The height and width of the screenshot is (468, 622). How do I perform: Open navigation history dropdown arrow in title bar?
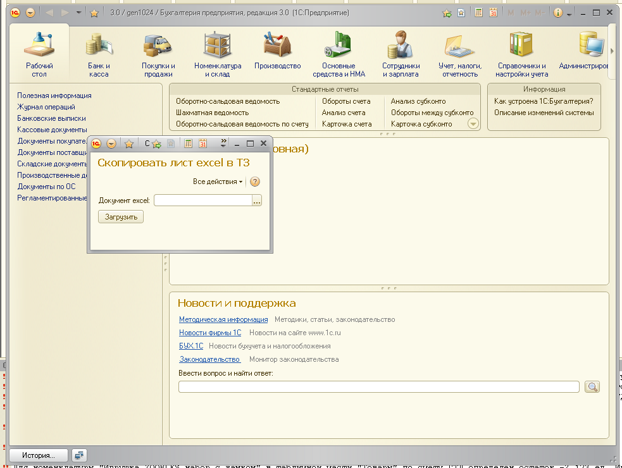click(x=78, y=13)
